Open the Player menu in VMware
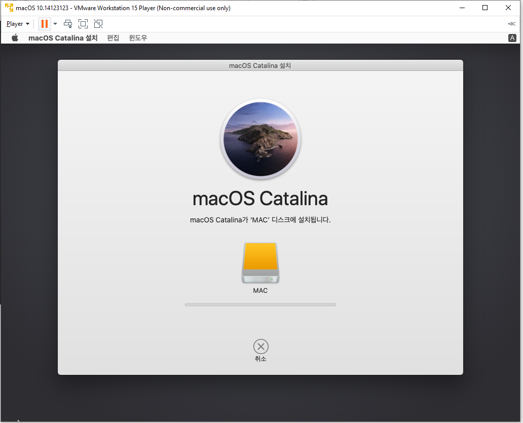The width and height of the screenshot is (523, 423). tap(18, 24)
